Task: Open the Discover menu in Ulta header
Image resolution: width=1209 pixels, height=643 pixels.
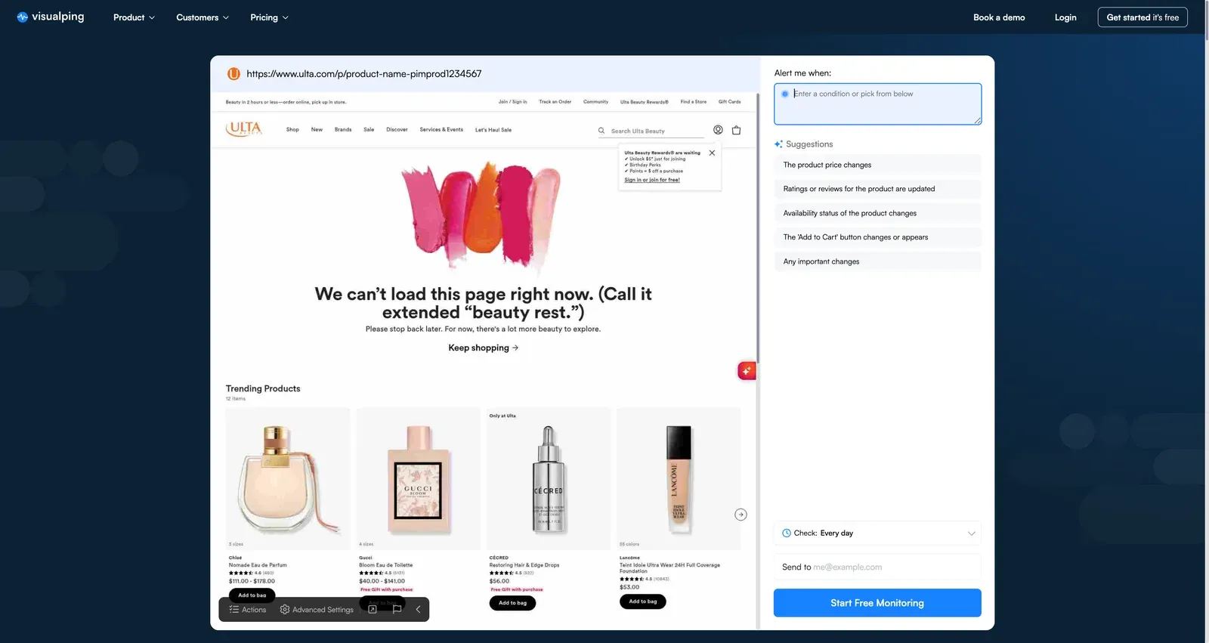Action: (397, 130)
